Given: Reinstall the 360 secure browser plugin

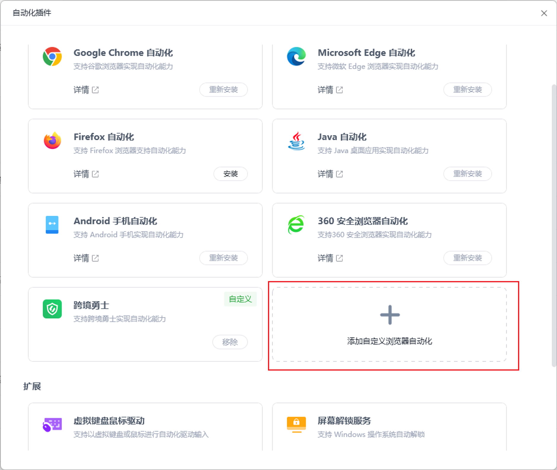Looking at the screenshot, I should pos(468,258).
